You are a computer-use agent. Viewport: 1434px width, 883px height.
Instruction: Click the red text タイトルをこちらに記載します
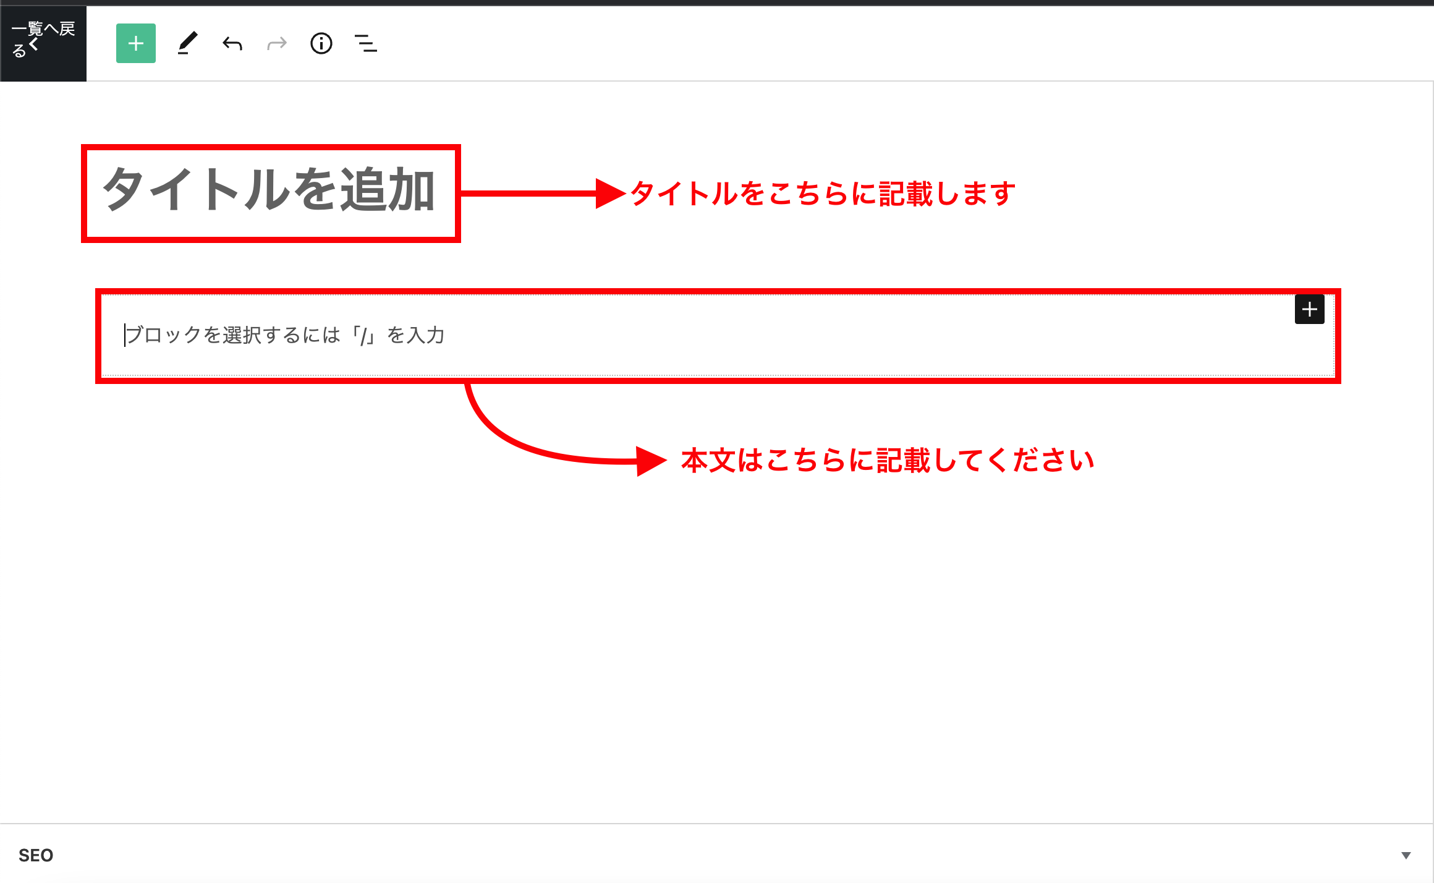coord(822,194)
